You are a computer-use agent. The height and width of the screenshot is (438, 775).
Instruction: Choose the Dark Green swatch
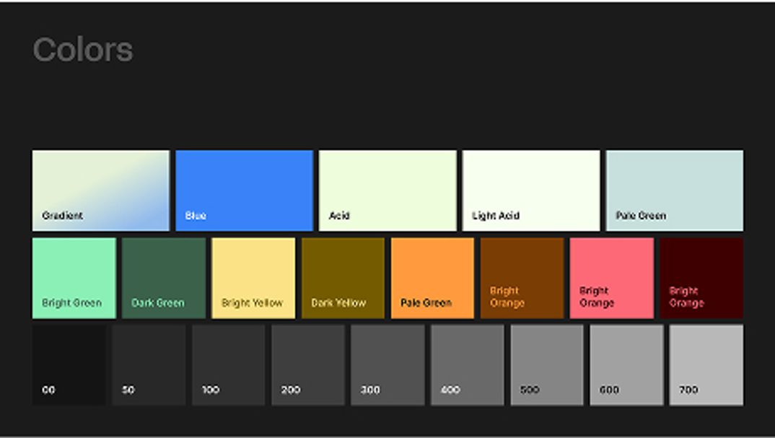click(164, 278)
